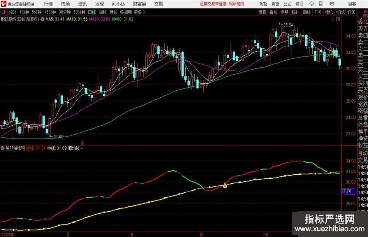Expand the dropdown arrow beside 股朋指标网
Viewport: 368px width, 237px height.
click(x=3, y=148)
